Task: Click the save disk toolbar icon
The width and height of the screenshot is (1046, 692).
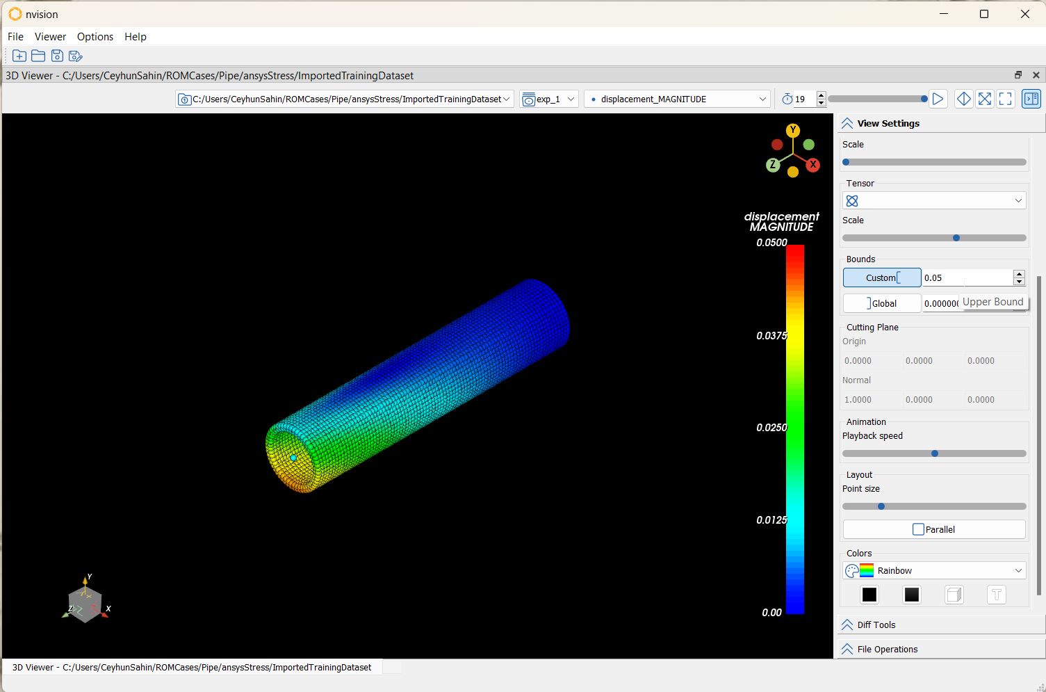Action: pos(57,56)
